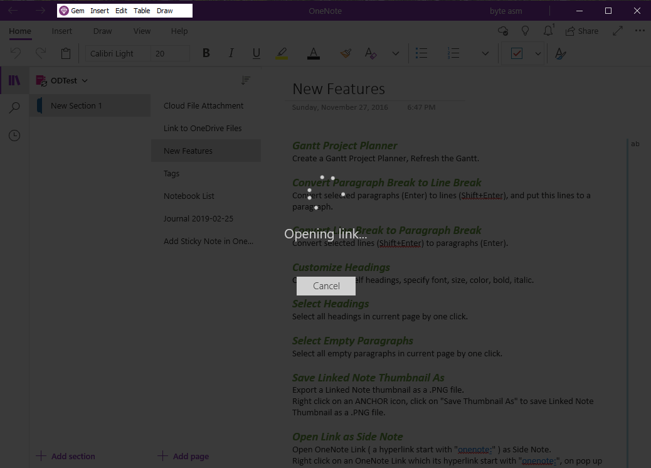The image size is (651, 468).
Task: Toggle the numbered list
Action: coord(453,53)
